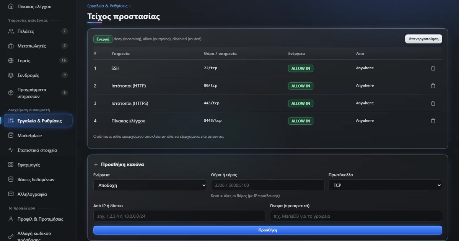Screen dimensions: 459x241
Task: Click the 8443/tcp port cell
Action: 213,121
